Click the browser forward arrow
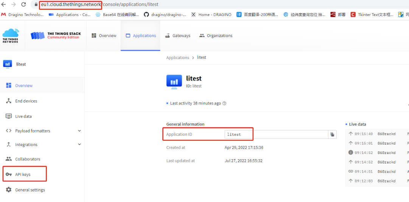The height and width of the screenshot is (202, 409). point(14,5)
